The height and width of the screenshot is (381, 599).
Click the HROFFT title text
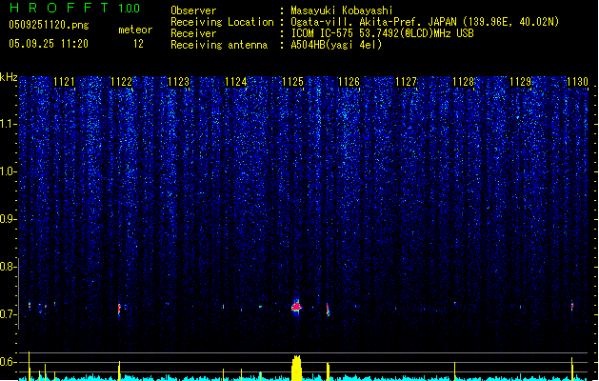[x=59, y=8]
